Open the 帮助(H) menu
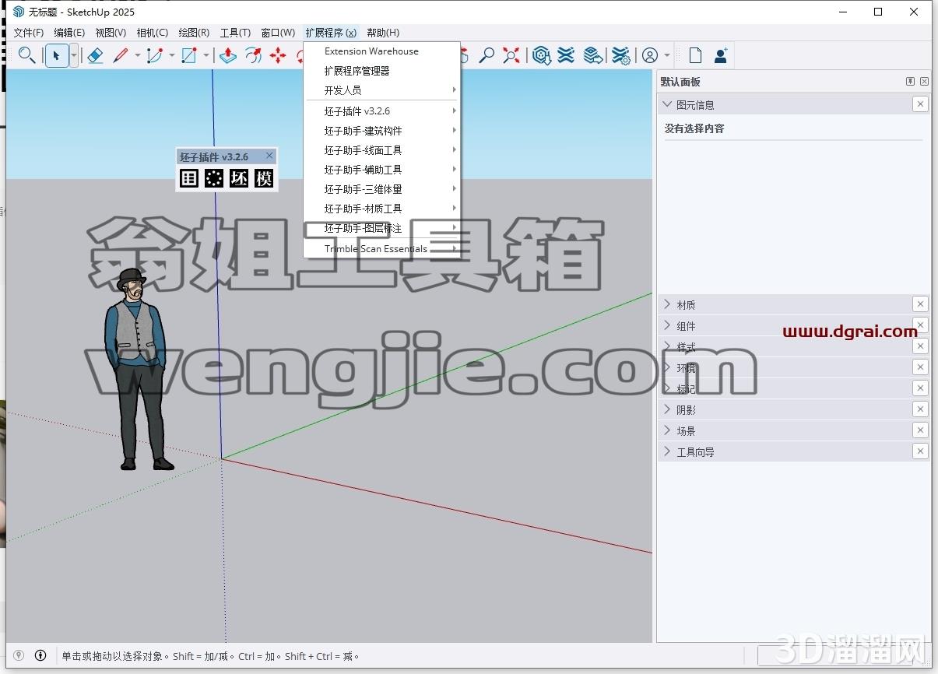The image size is (938, 674). click(383, 33)
